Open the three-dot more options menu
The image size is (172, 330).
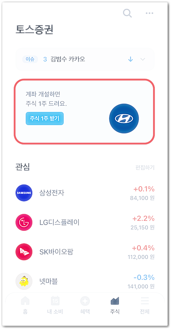tap(149, 13)
